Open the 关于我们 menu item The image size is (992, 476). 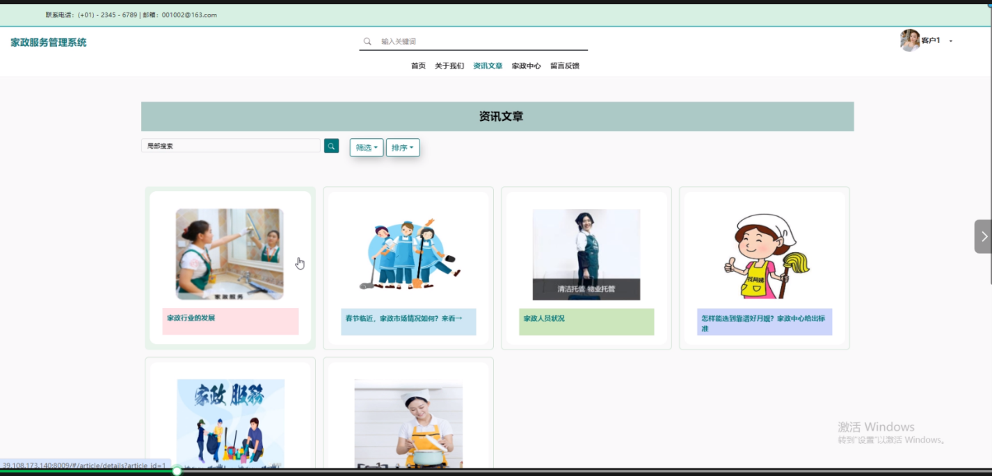coord(449,66)
